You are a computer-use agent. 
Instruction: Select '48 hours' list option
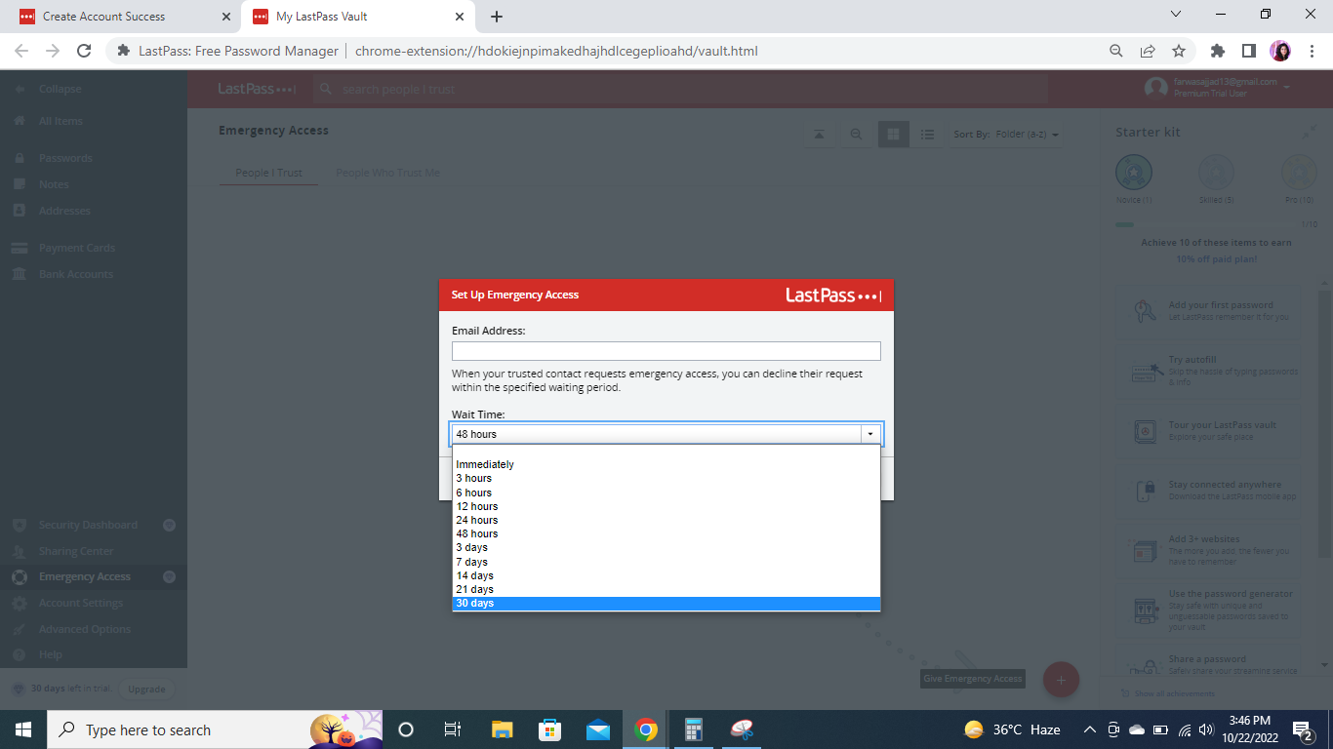[x=666, y=533]
